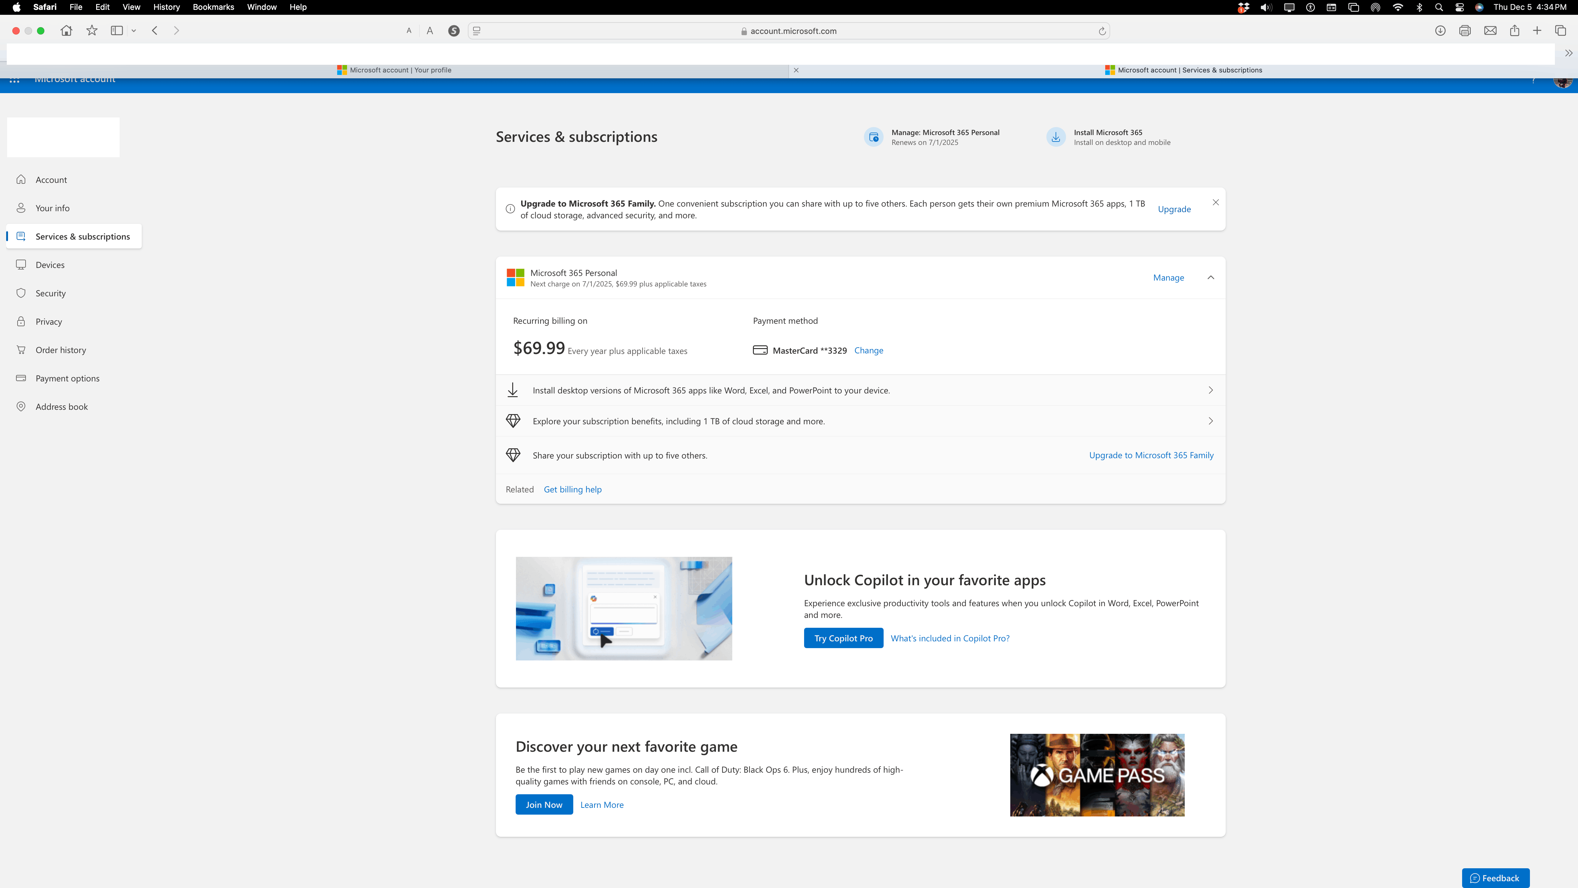Dismiss the Upgrade to Family banner
The height and width of the screenshot is (888, 1578).
pos(1215,203)
